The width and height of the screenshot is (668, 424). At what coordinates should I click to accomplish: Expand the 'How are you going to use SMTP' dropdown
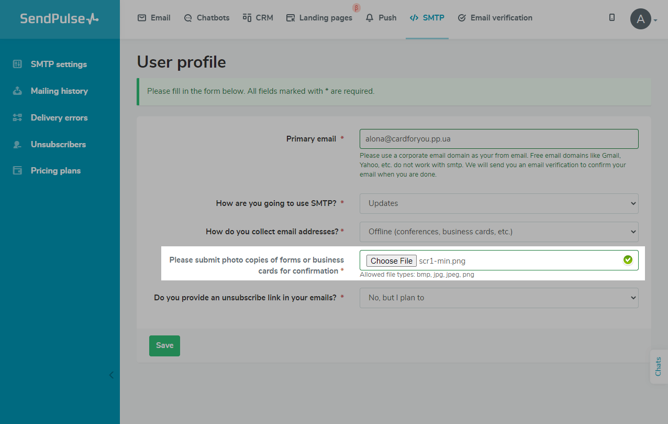(498, 203)
